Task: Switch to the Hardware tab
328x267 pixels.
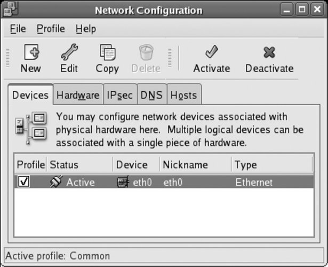Action: (78, 96)
